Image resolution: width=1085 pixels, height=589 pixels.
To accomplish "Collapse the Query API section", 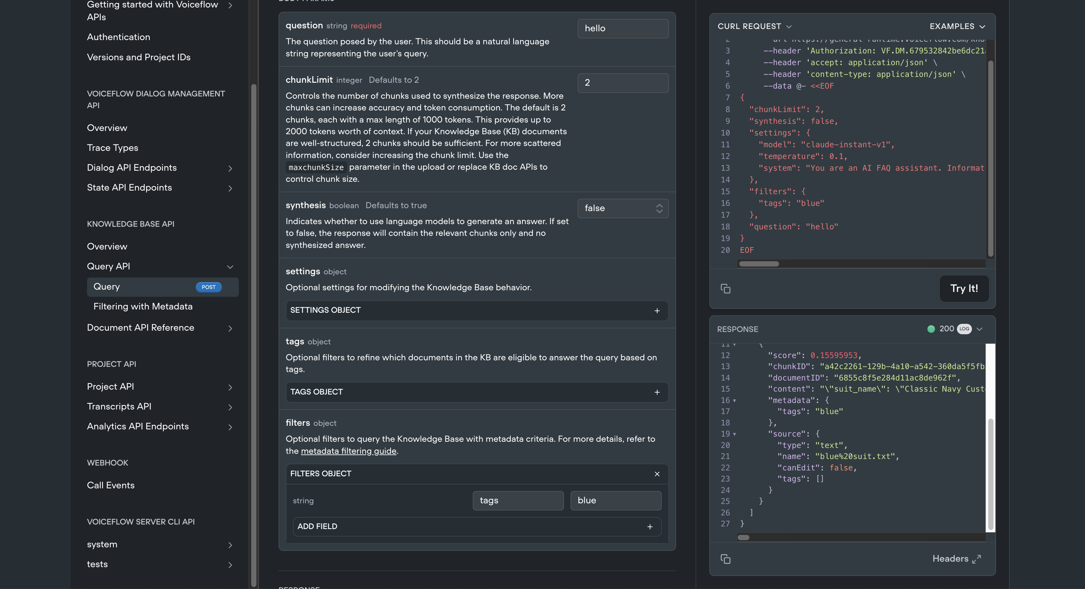I will point(230,267).
